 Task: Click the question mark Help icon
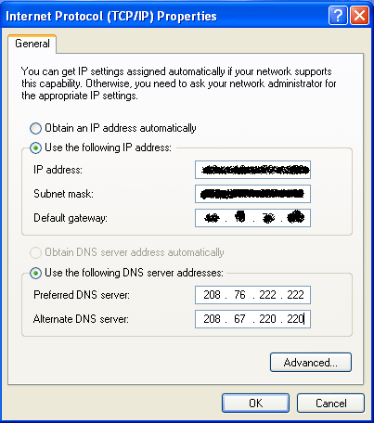(338, 15)
